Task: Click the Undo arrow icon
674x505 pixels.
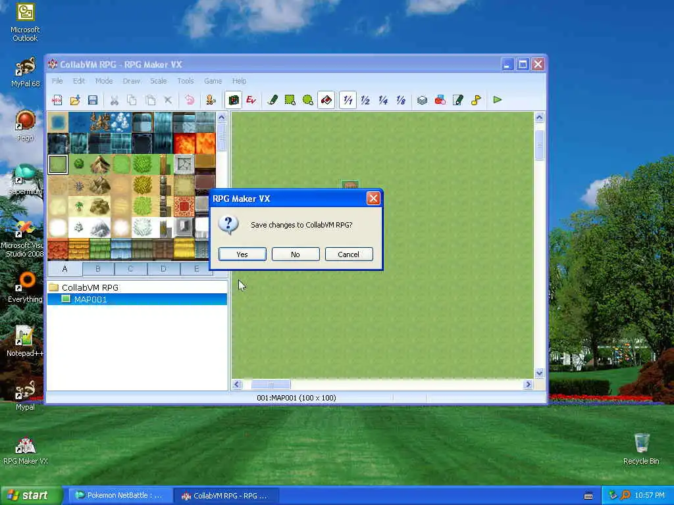Action: pyautogui.click(x=189, y=100)
